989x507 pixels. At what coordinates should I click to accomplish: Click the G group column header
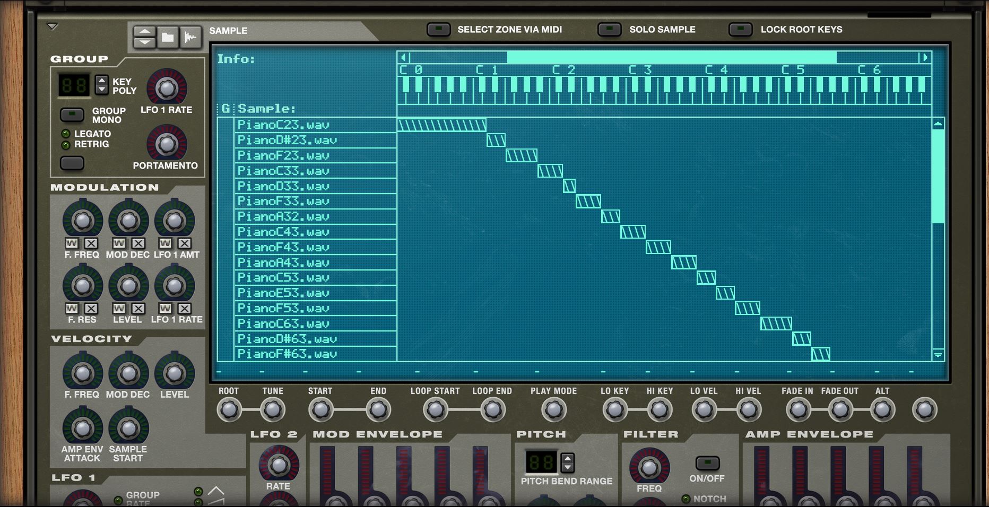click(x=225, y=109)
